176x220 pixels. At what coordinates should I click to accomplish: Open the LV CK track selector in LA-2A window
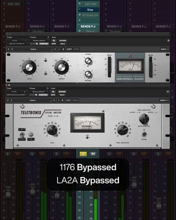pos(14,92)
